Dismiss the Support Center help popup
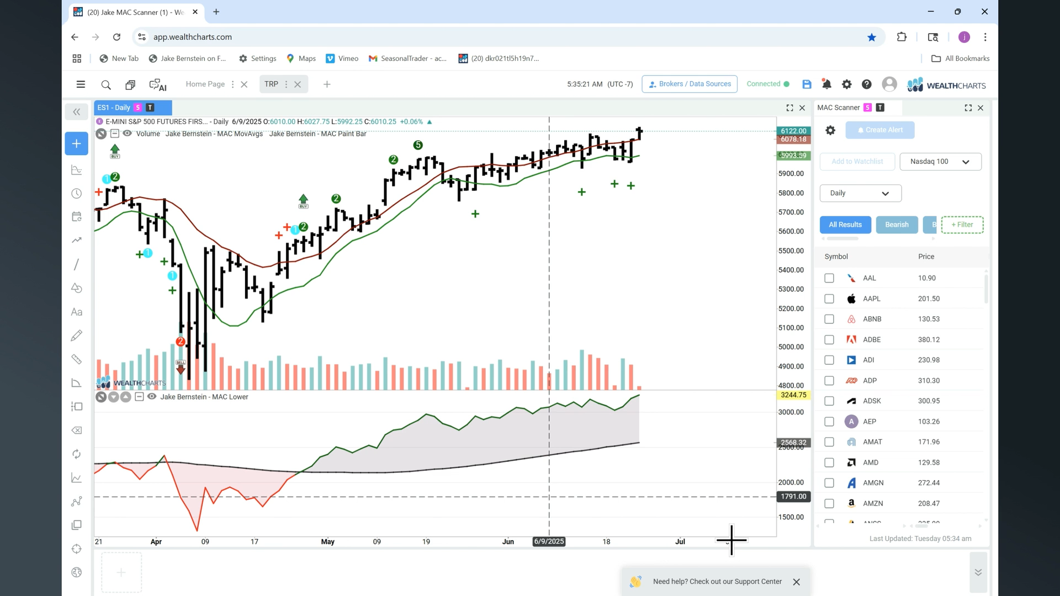Viewport: 1060px width, 596px height. pyautogui.click(x=796, y=582)
